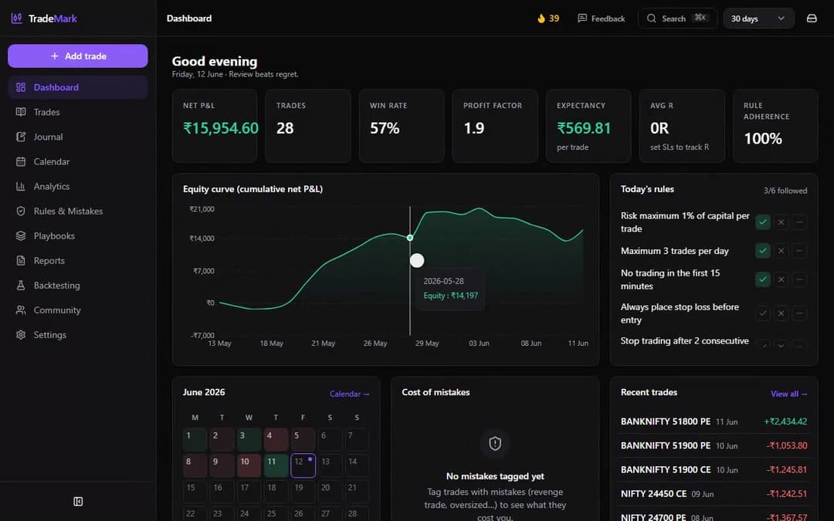
Task: Mark 'Always place stop loss' rule as followed
Action: [763, 313]
